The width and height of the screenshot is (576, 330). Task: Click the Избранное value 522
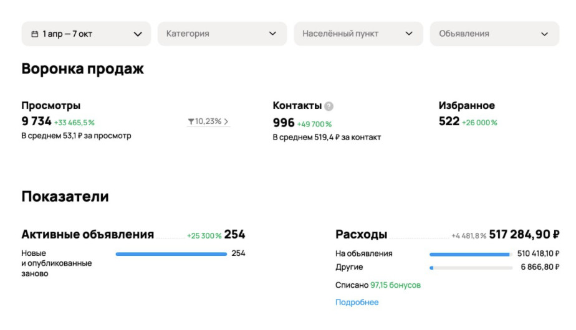[449, 121]
